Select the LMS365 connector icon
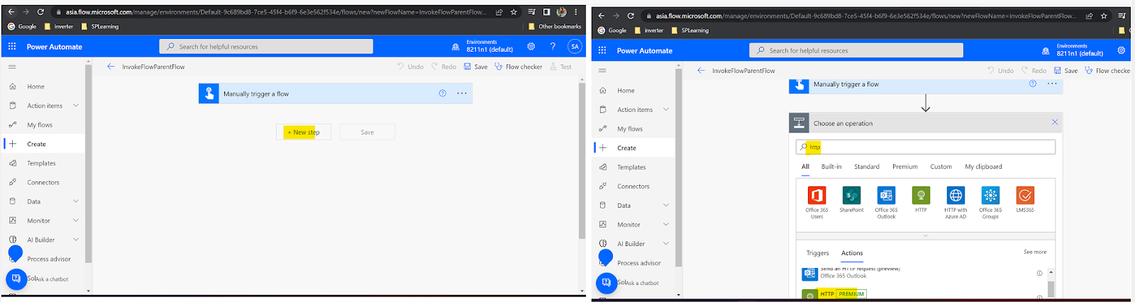 (x=1025, y=195)
